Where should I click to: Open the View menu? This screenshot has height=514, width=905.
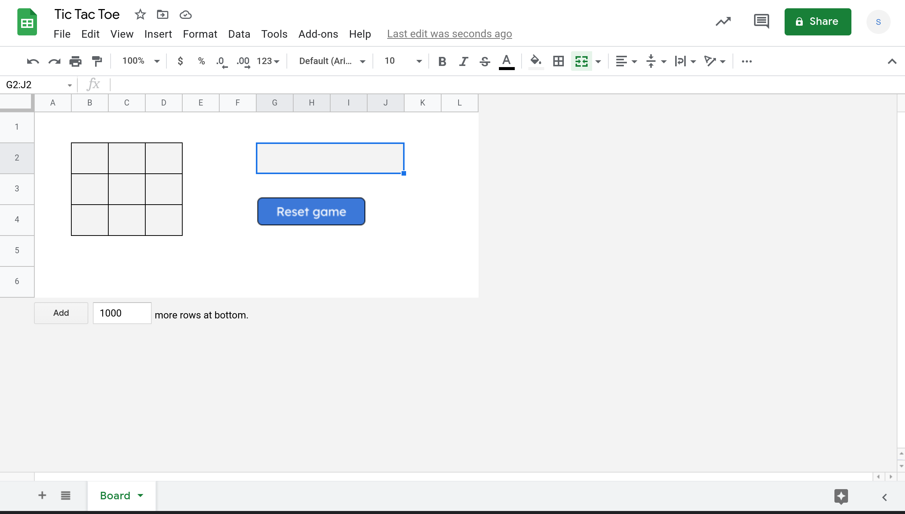pos(122,34)
